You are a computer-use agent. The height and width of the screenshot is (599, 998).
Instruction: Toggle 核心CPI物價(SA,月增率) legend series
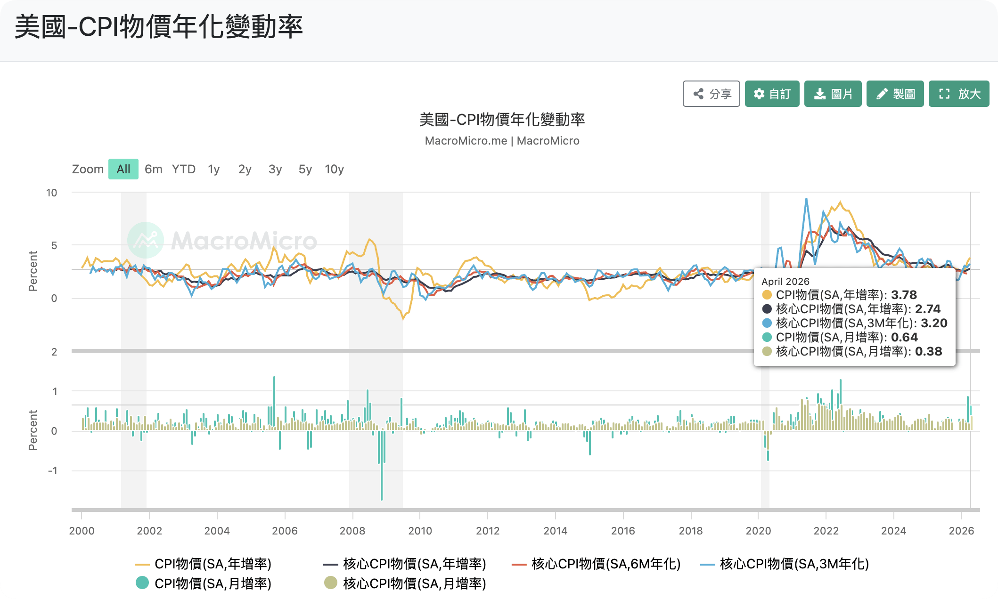[x=404, y=583]
